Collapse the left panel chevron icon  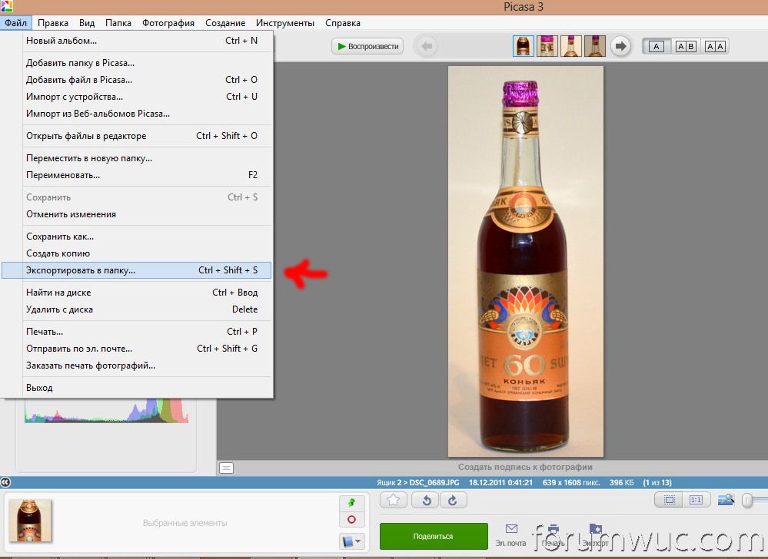[x=5, y=482]
